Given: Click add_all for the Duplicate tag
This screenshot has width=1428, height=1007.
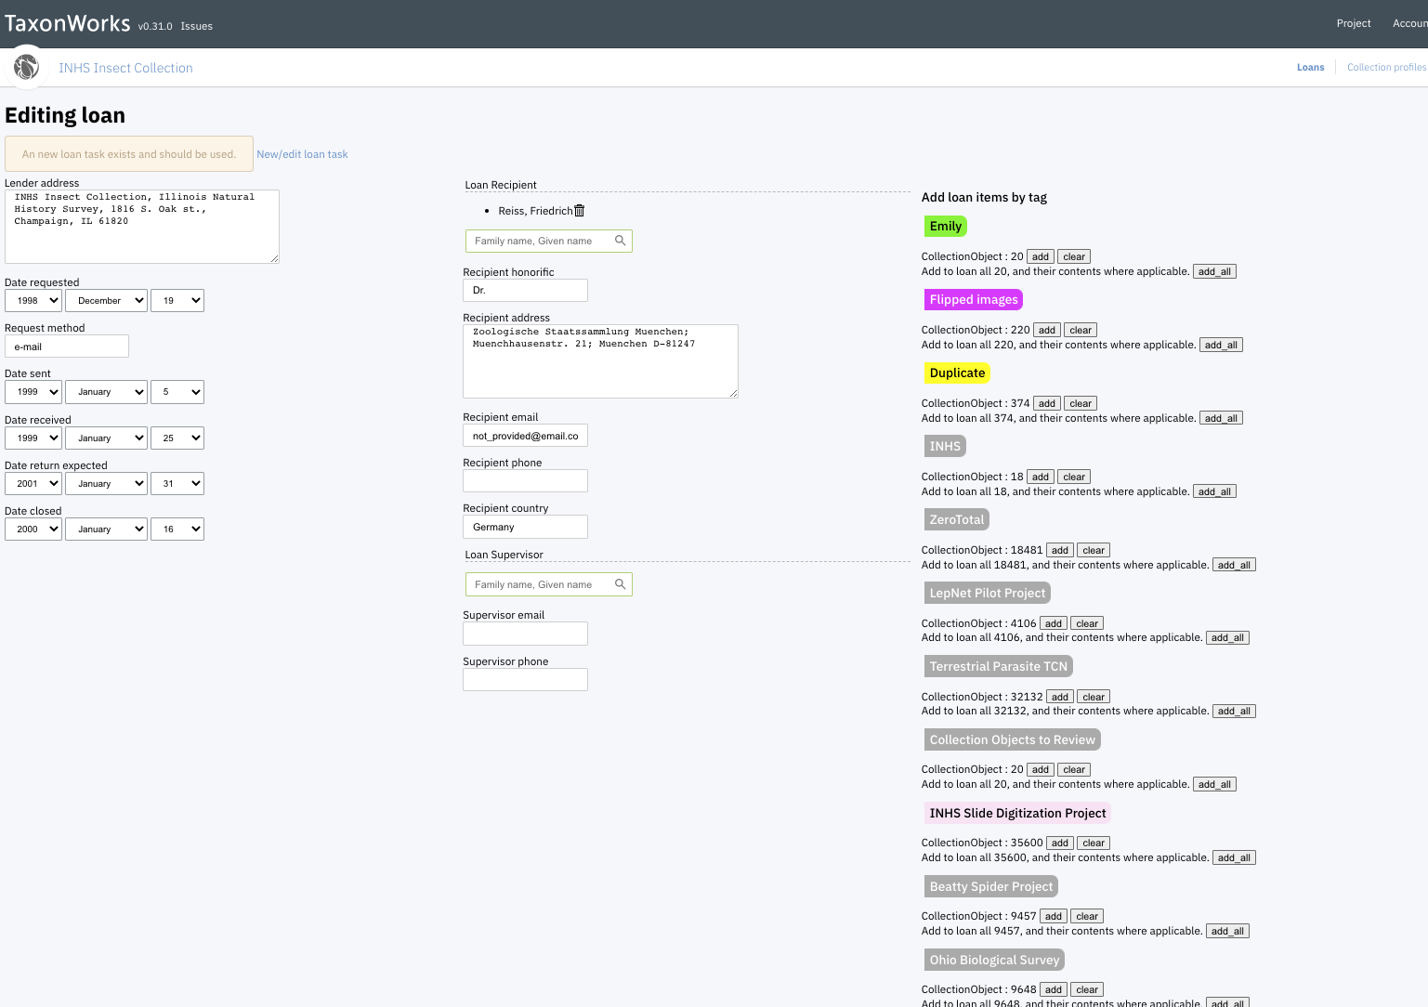Looking at the screenshot, I should click(x=1221, y=417).
